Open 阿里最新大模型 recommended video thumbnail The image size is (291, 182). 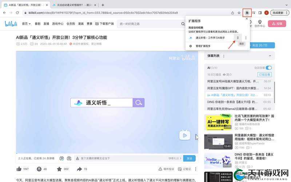pyautogui.click(x=219, y=142)
